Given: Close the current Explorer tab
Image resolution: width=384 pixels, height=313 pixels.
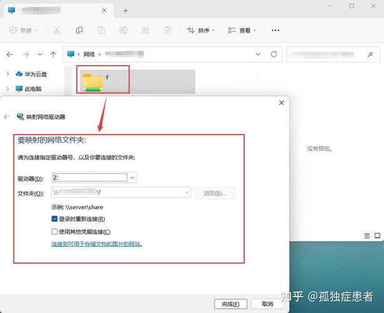Looking at the screenshot, I should [105, 10].
